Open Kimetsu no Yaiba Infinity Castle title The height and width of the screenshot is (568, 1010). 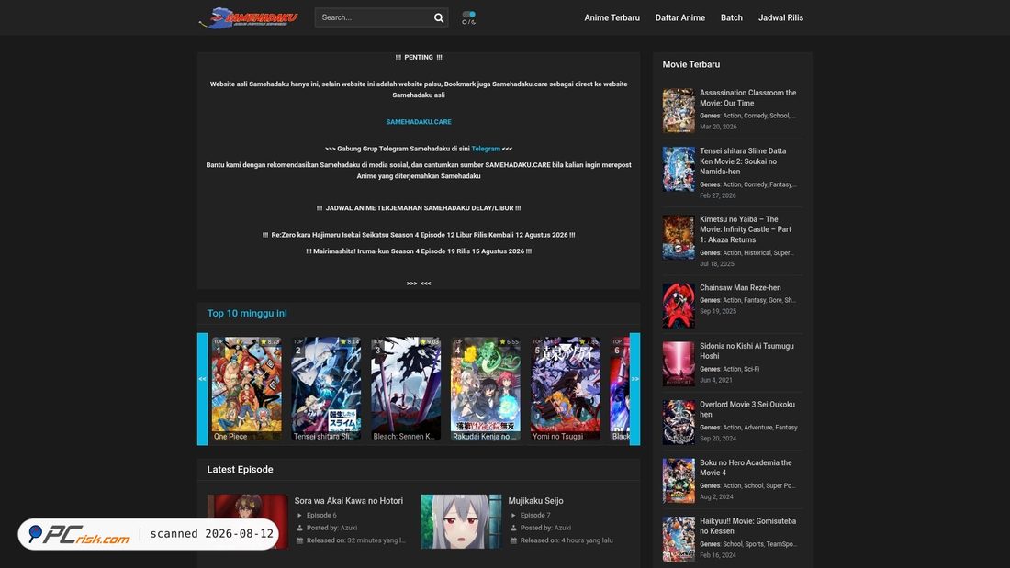[x=746, y=229]
